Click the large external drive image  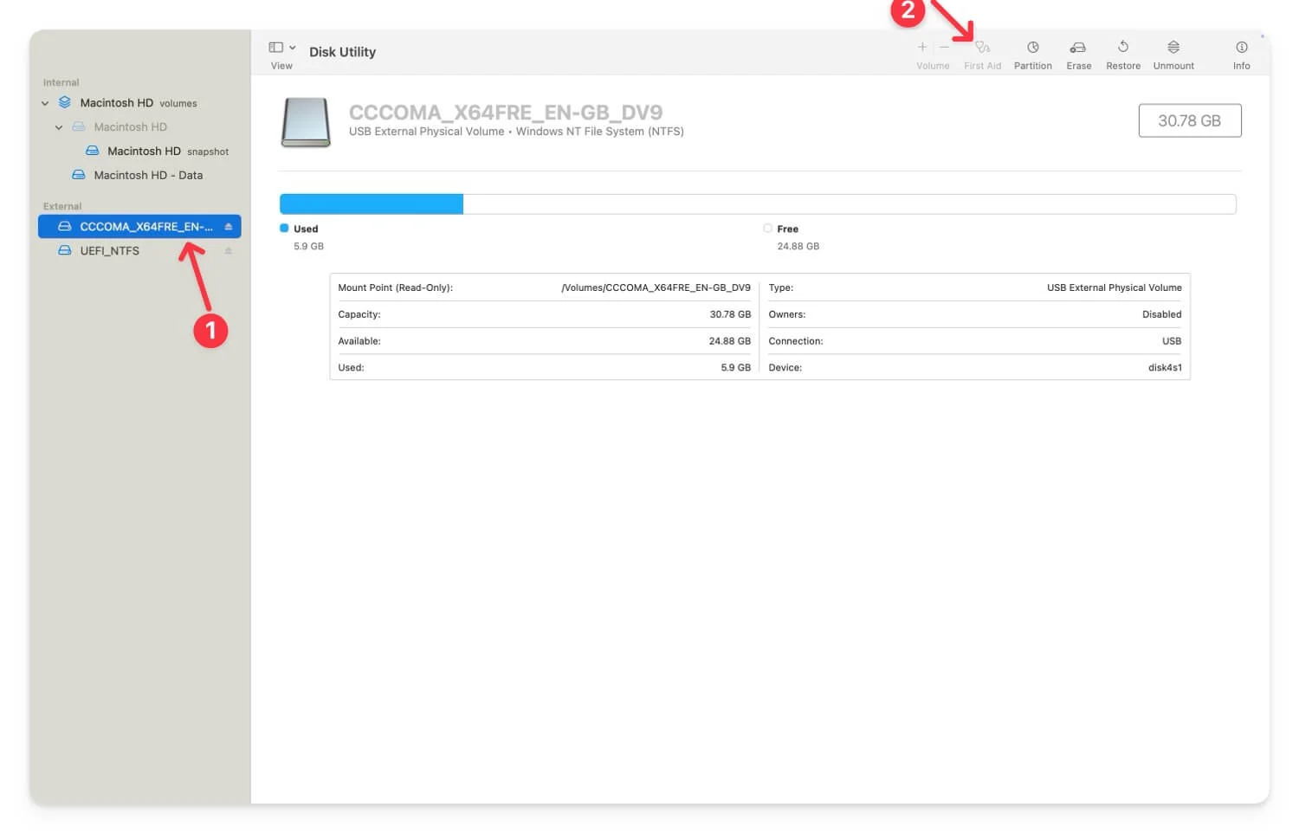click(306, 122)
